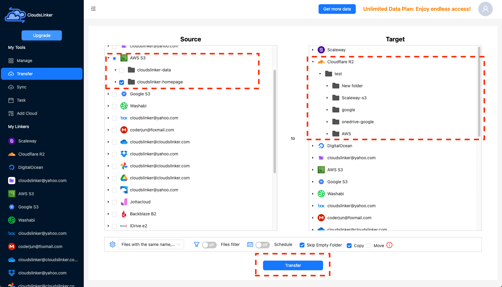Uncheck the cloudslinker-homepage folder checkbox
The height and width of the screenshot is (287, 502).
pyautogui.click(x=122, y=82)
